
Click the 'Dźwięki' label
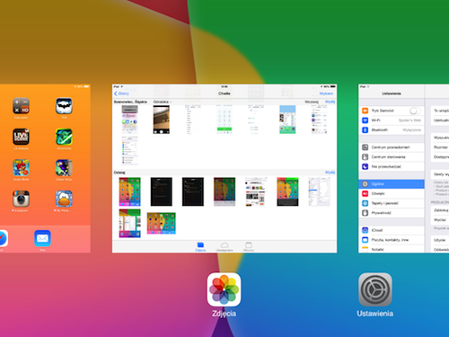378,193
